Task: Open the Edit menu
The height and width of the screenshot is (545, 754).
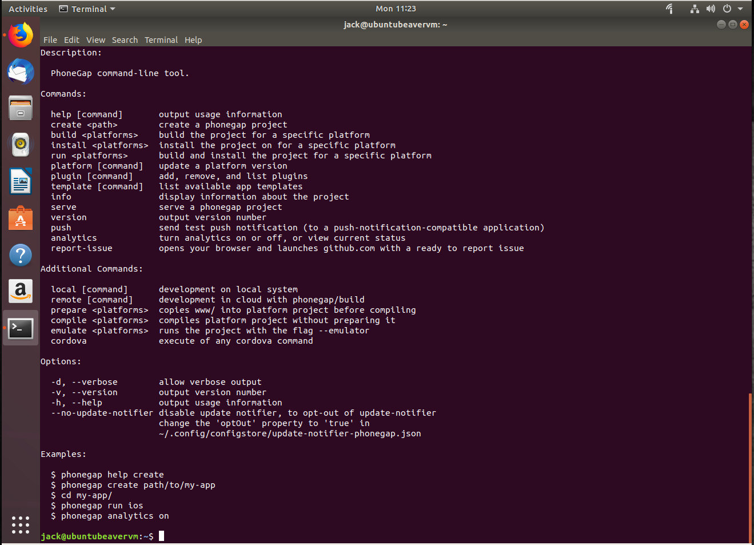Action: (x=71, y=40)
